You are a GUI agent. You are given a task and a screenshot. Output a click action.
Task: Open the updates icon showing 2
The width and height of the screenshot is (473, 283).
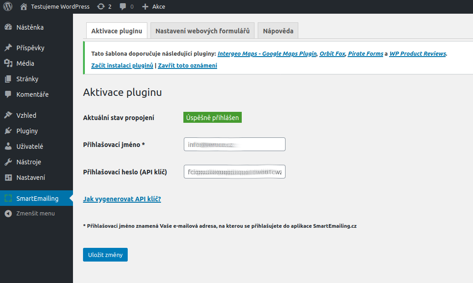click(x=101, y=6)
